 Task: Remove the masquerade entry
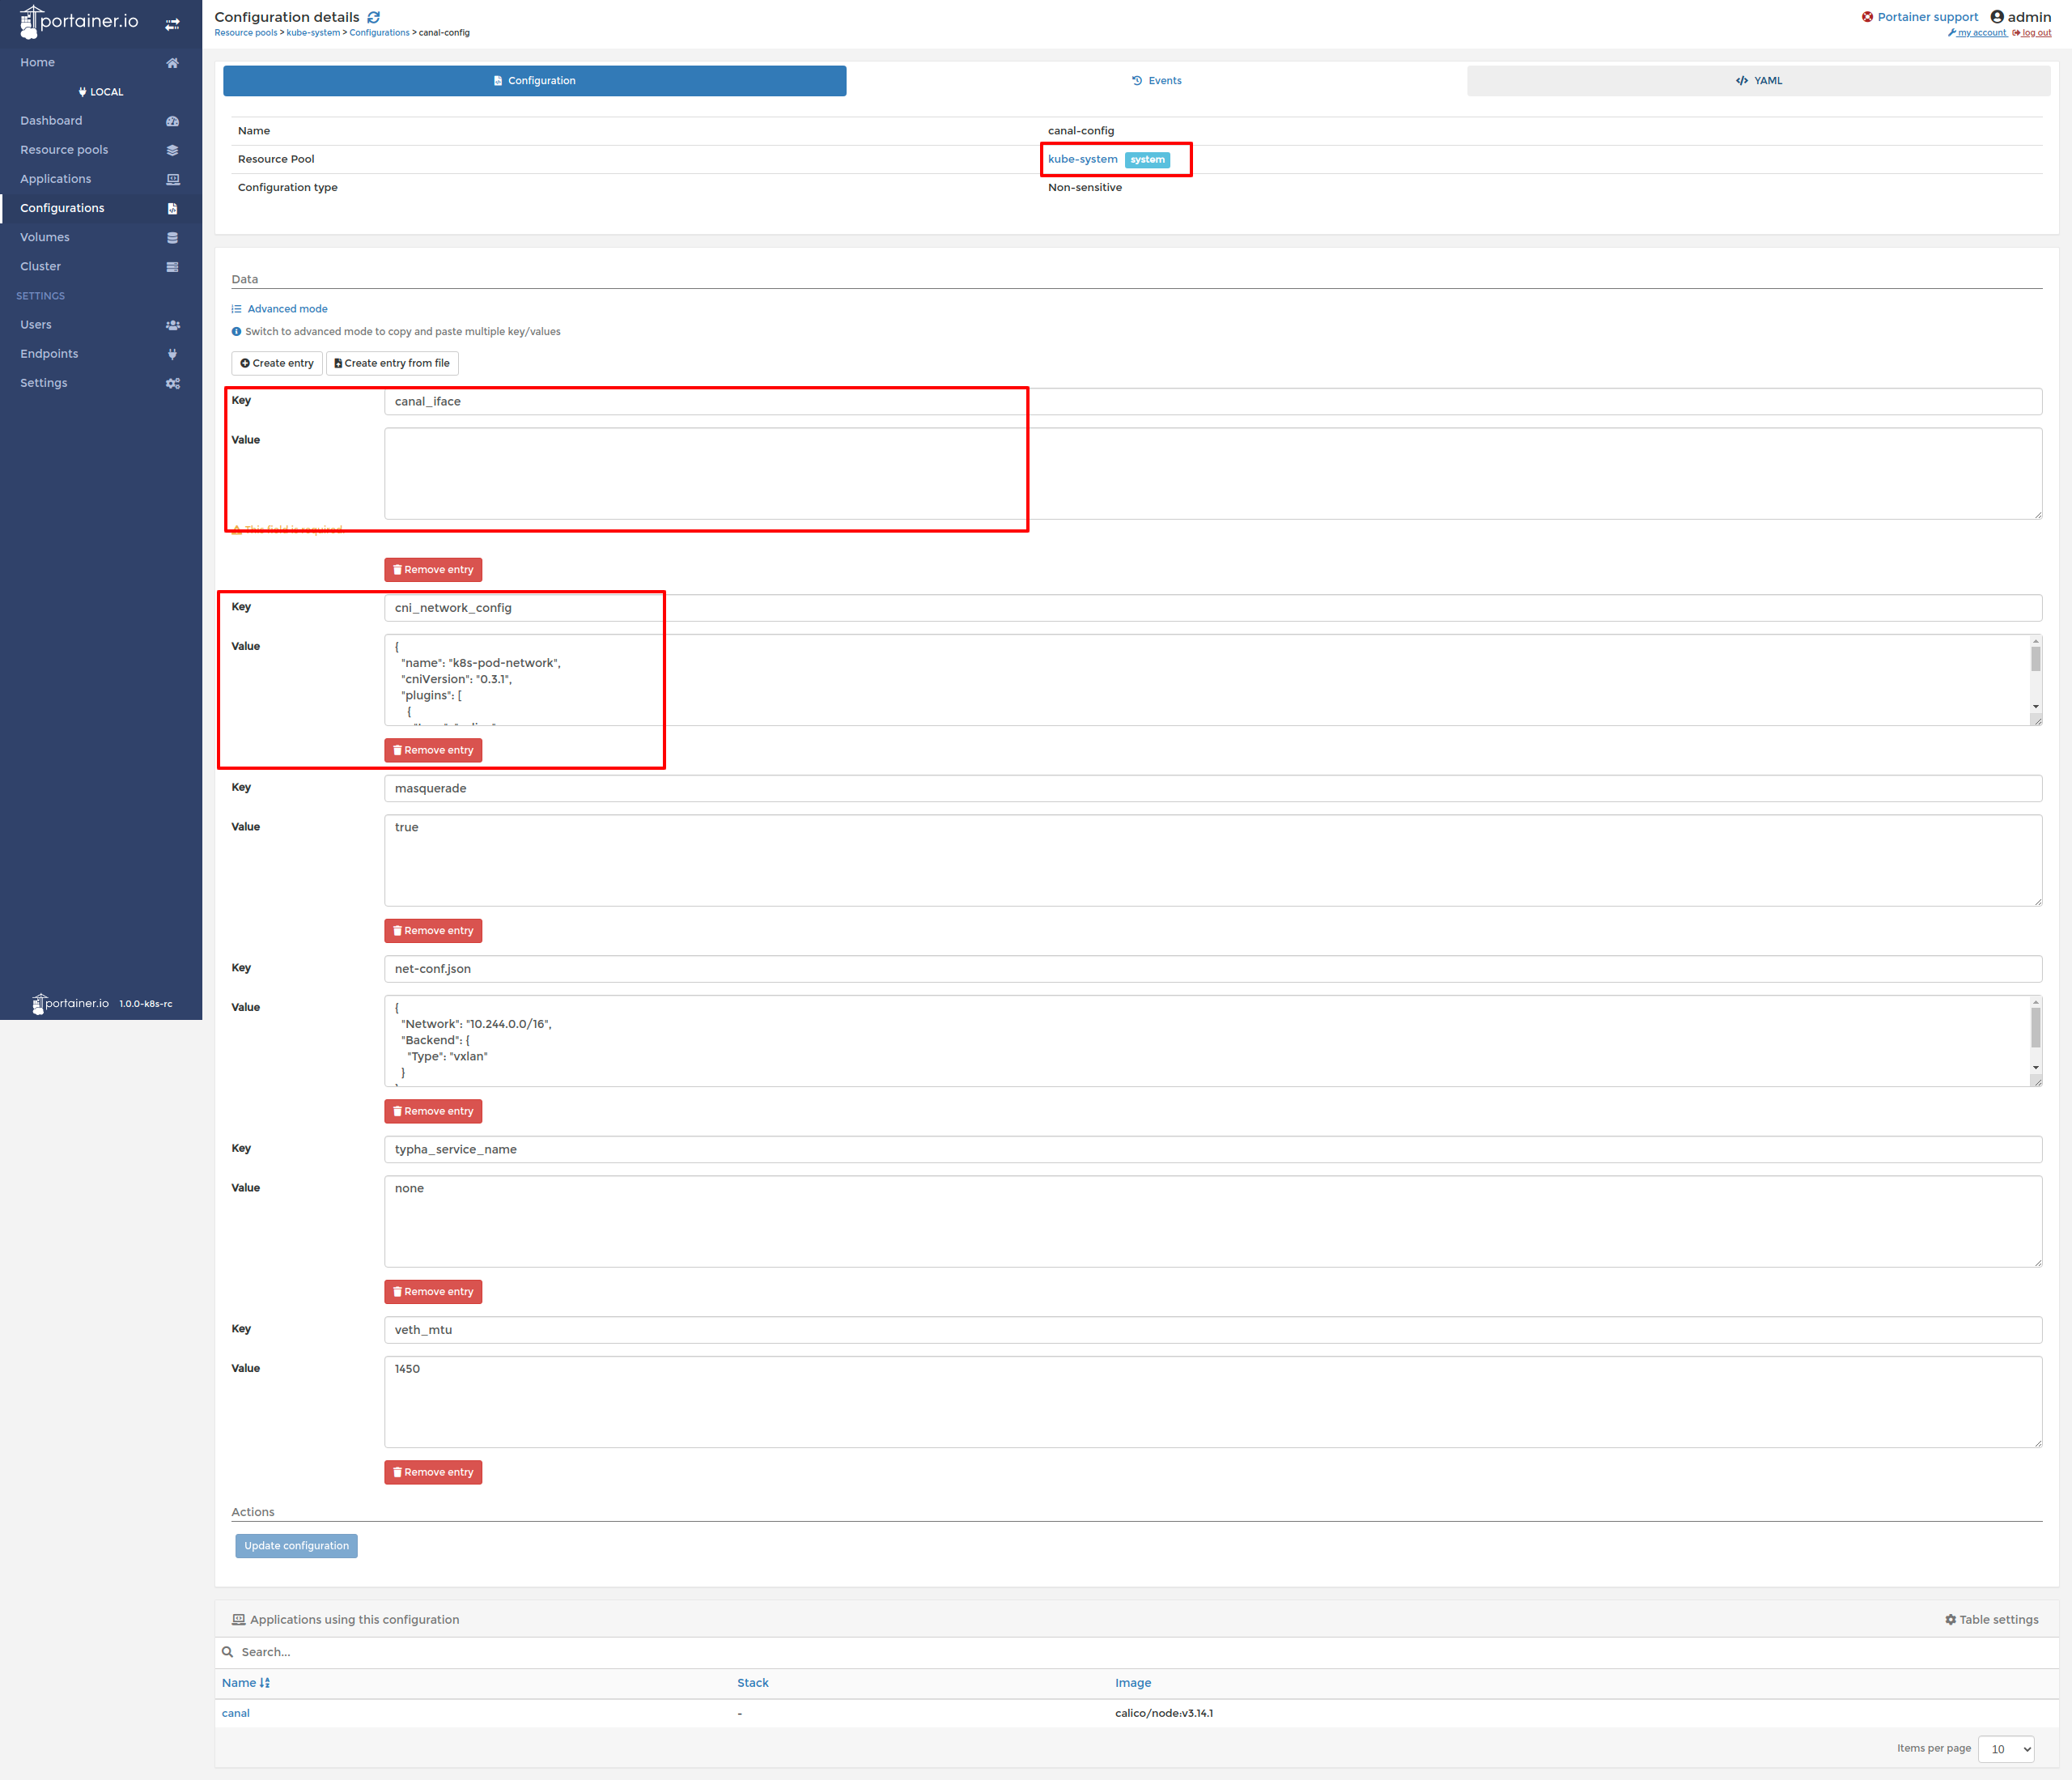[x=433, y=931]
